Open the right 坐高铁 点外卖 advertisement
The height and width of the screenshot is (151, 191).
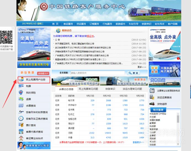(165, 44)
